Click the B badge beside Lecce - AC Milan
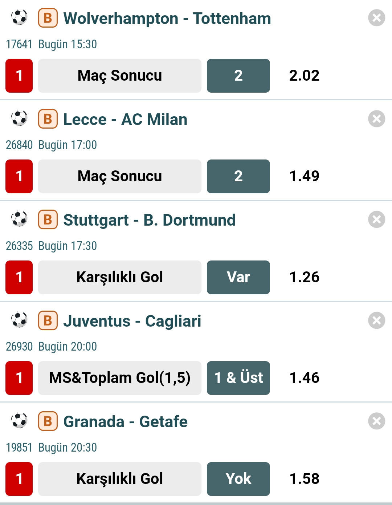Screen dimensions: 392x505 [48, 119]
